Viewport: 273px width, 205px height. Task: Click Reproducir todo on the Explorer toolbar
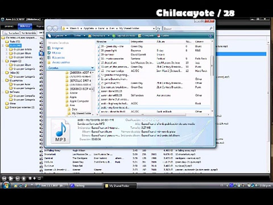click(x=124, y=36)
